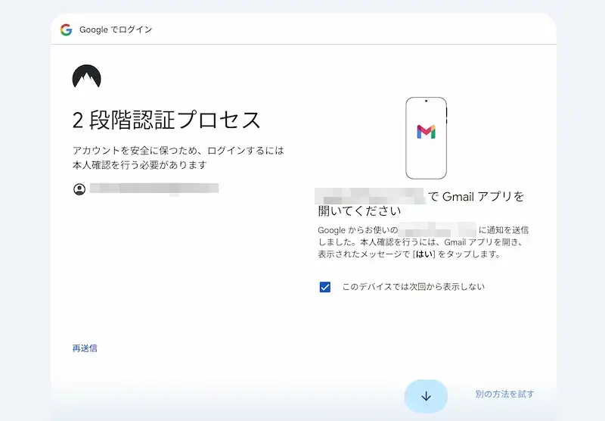
Task: Click text 'アカウントを安全に保つため、ログインするには'
Action: point(178,150)
